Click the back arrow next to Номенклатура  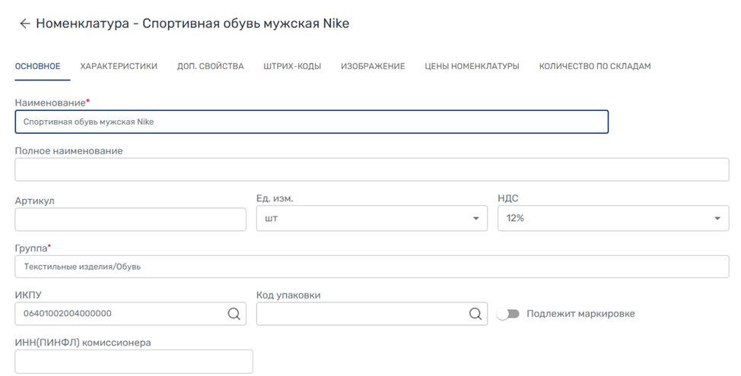[24, 24]
